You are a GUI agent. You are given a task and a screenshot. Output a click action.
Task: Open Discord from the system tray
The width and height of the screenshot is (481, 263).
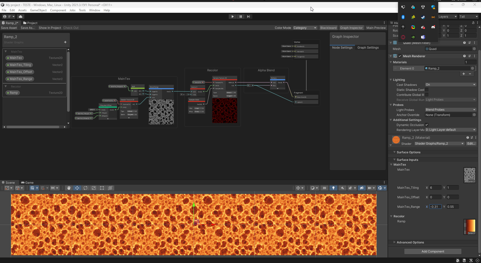click(433, 27)
